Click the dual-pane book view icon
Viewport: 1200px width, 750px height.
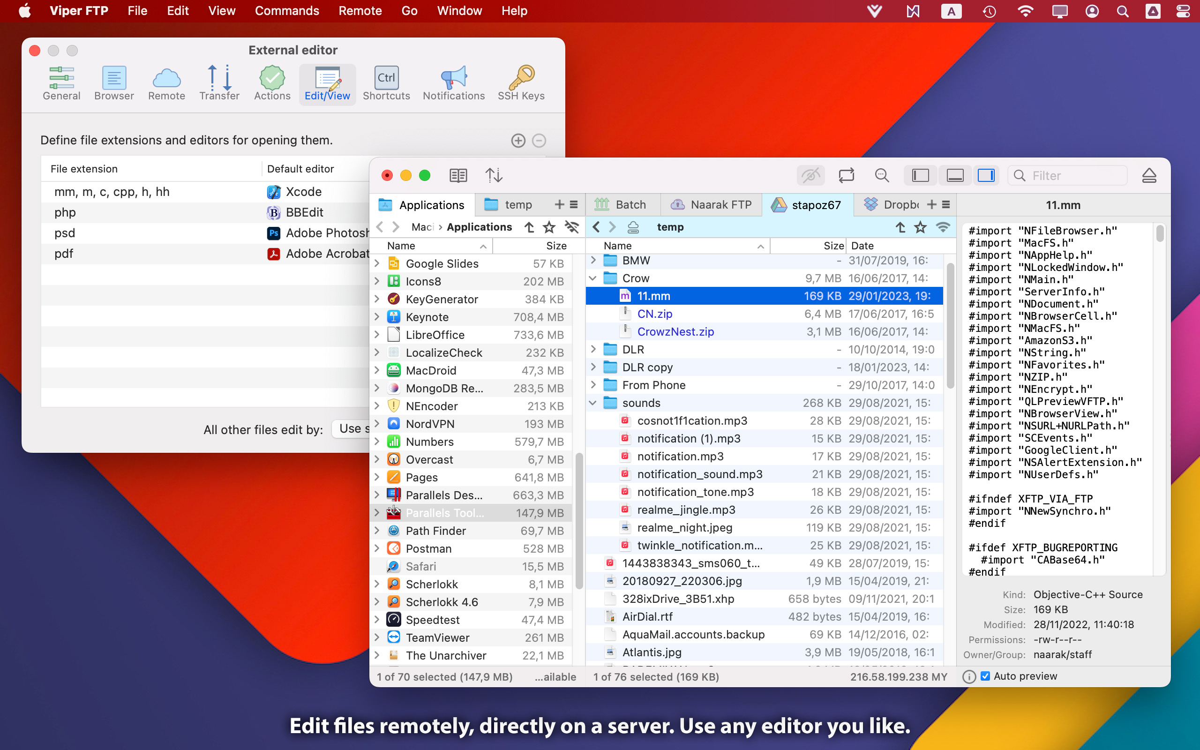[x=457, y=175]
